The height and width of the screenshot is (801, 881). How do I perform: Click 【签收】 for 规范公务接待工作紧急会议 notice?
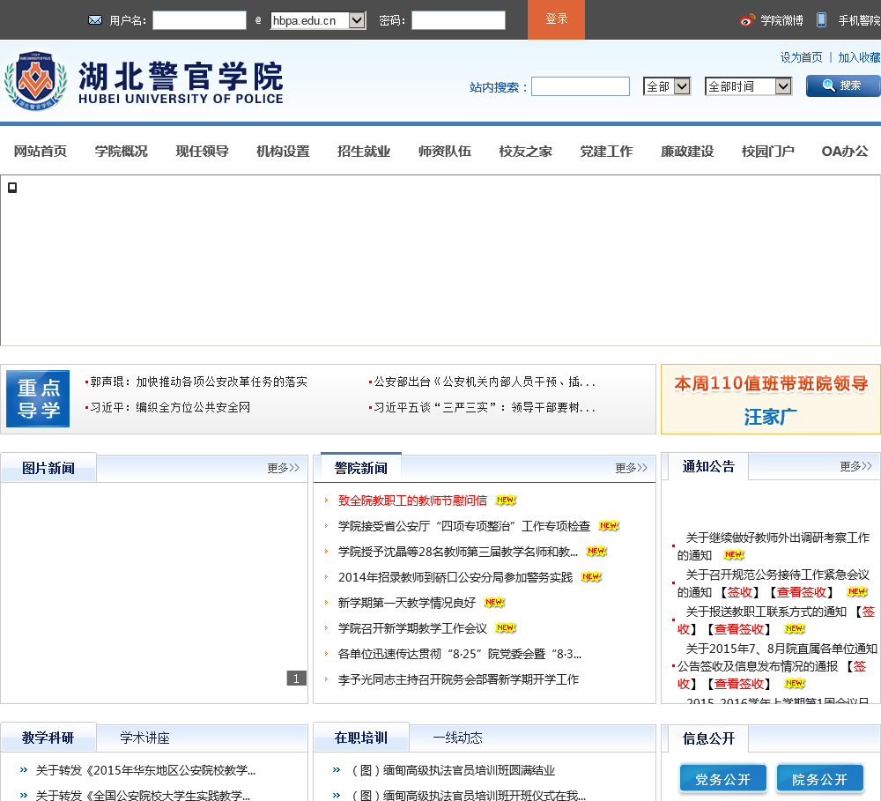pos(739,592)
